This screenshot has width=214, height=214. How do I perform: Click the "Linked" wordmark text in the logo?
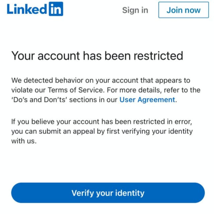click(27, 9)
